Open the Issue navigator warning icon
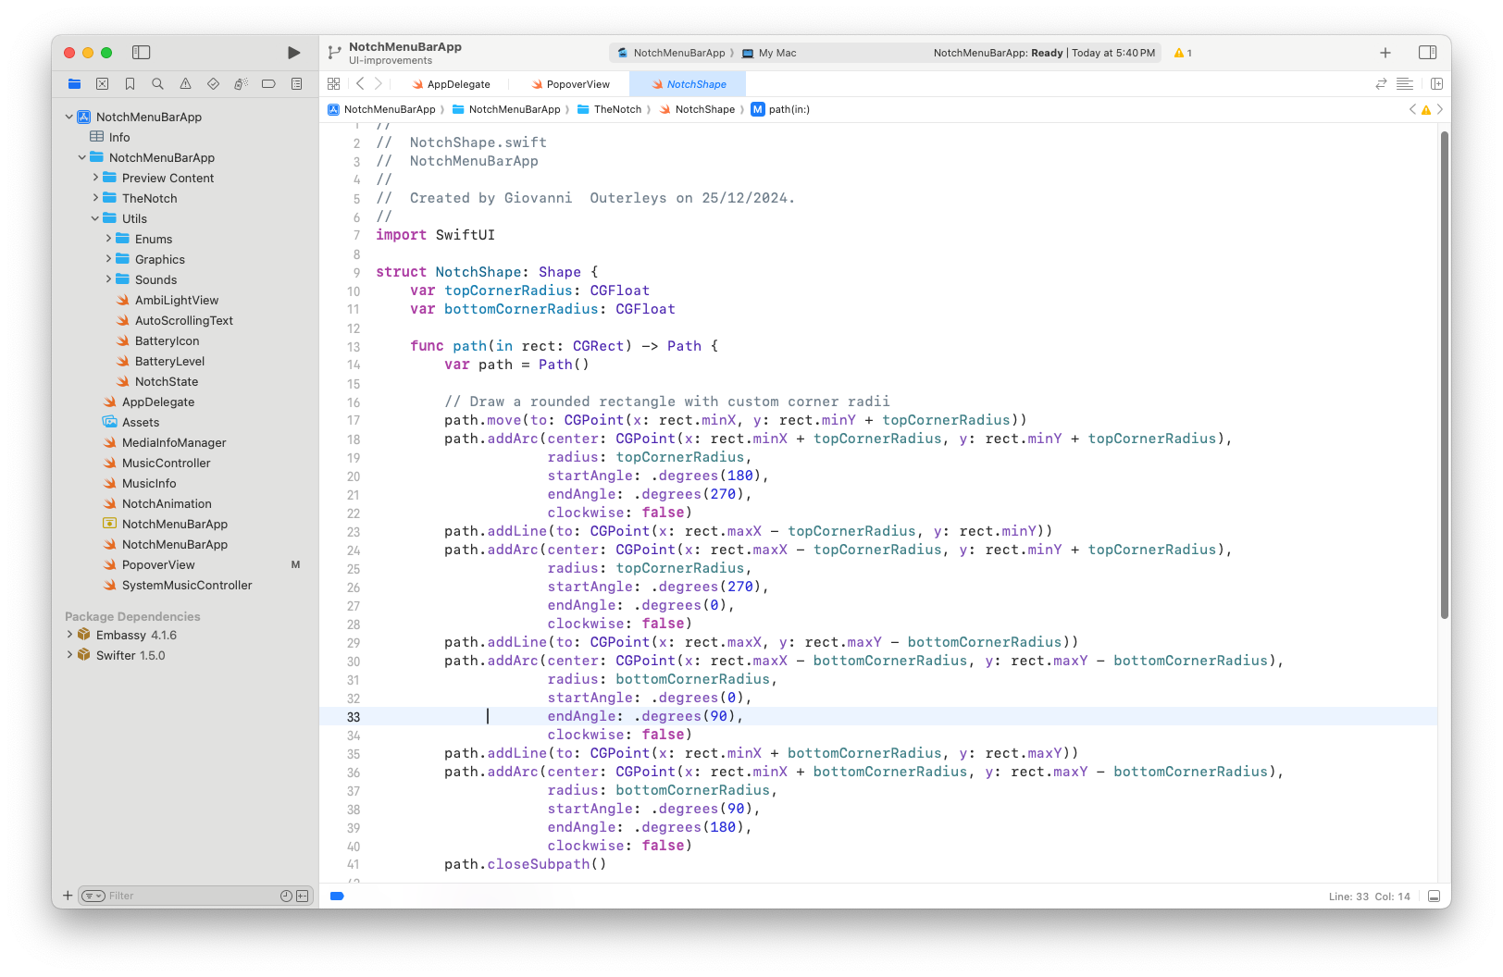 [x=185, y=84]
